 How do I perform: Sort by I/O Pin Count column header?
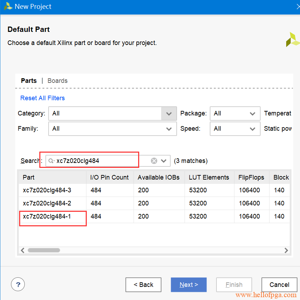[x=110, y=177]
